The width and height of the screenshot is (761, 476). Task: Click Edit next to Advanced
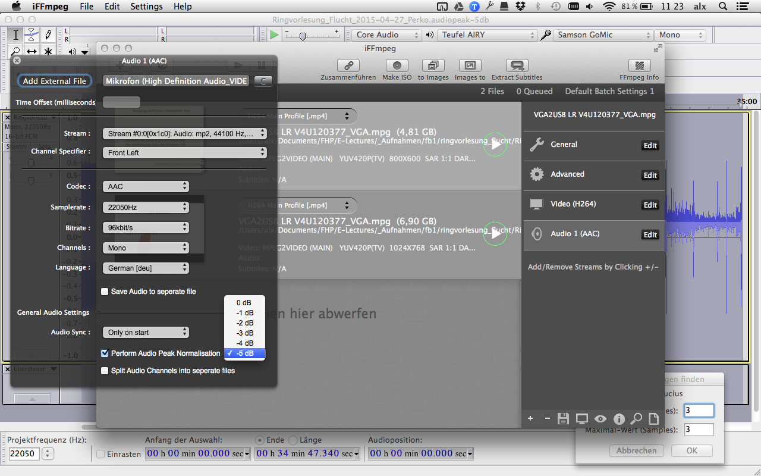tap(650, 176)
